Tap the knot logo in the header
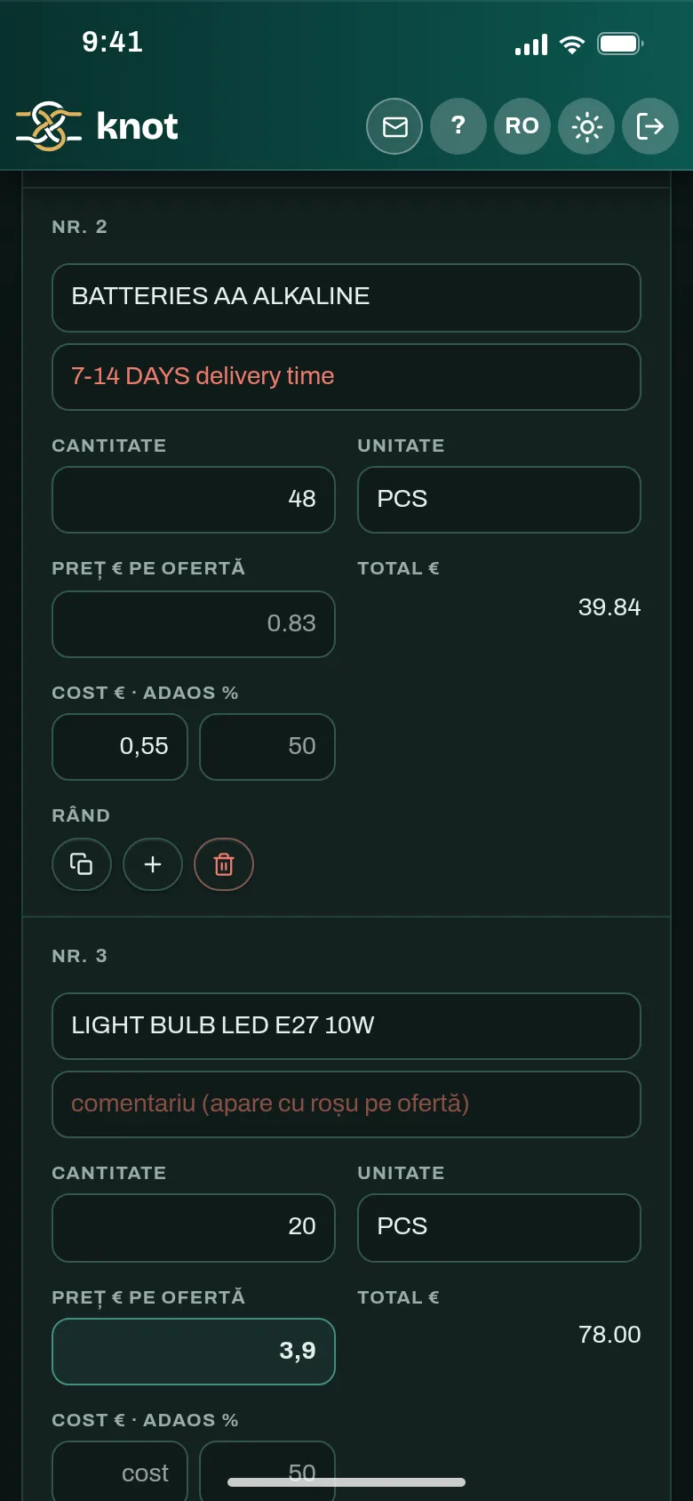This screenshot has width=693, height=1501. click(x=97, y=126)
